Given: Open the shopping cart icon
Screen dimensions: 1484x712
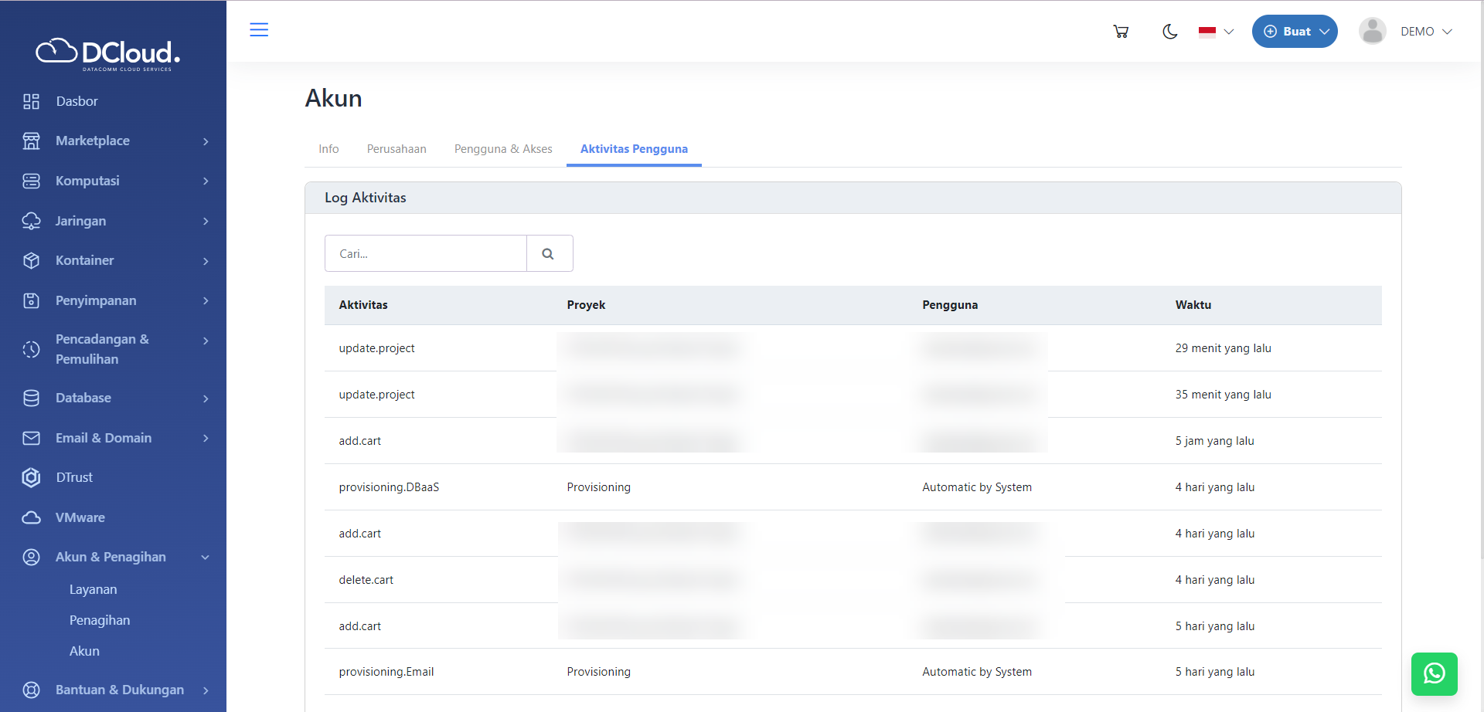Looking at the screenshot, I should 1121,32.
